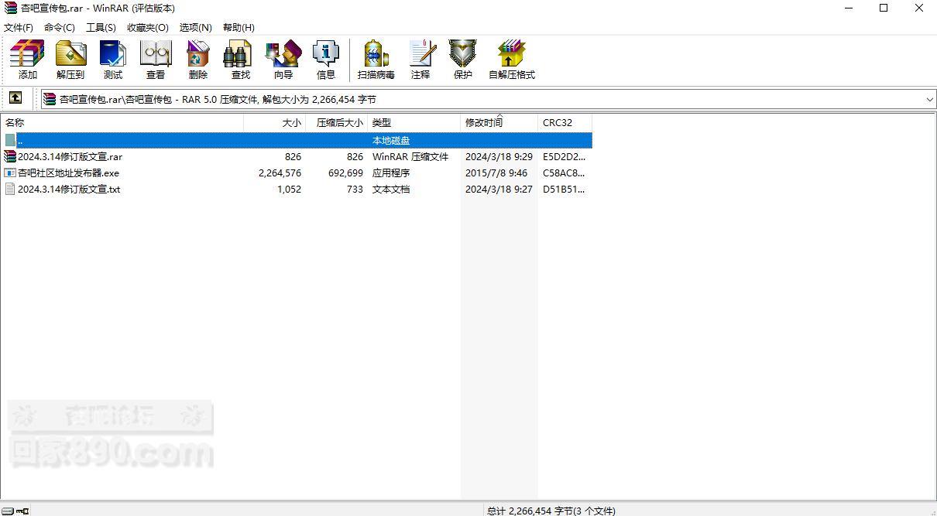The height and width of the screenshot is (516, 937).
Task: Click the Virus Scan (扫描病毒) icon
Action: coord(376,60)
